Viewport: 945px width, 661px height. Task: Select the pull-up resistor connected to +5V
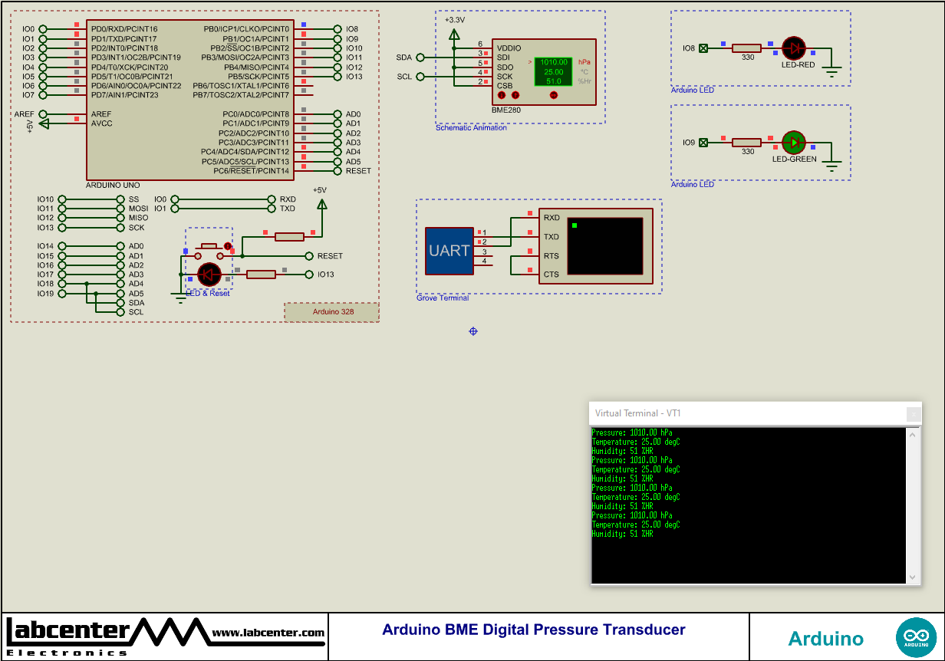(x=289, y=237)
